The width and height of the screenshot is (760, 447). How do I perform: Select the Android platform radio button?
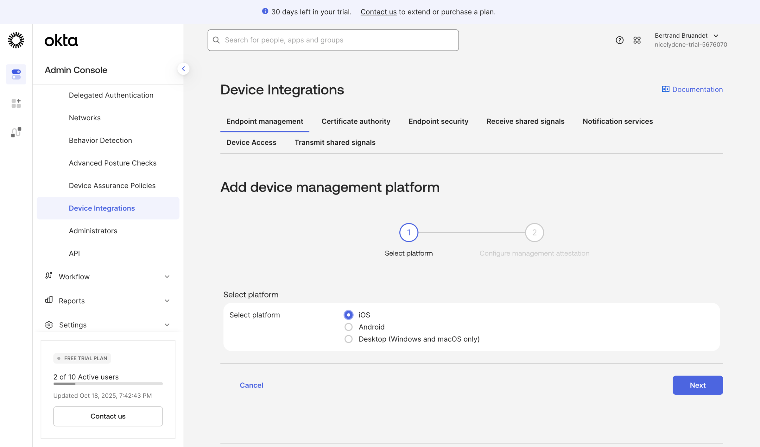[x=348, y=327]
